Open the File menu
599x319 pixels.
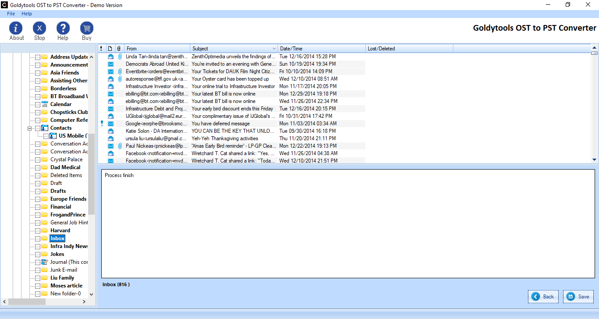click(11, 14)
